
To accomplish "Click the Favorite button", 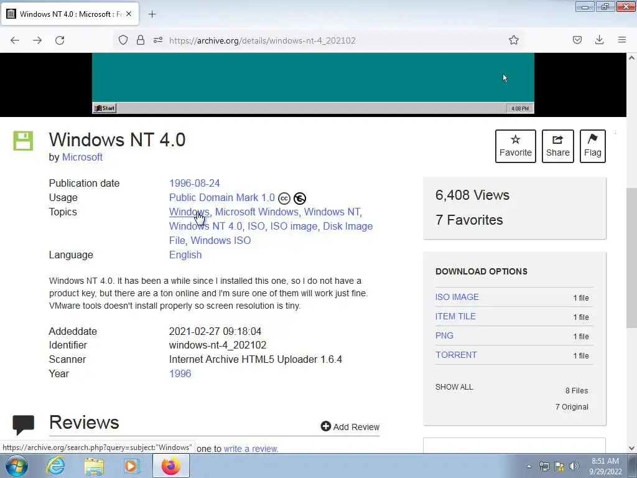I will click(x=516, y=146).
